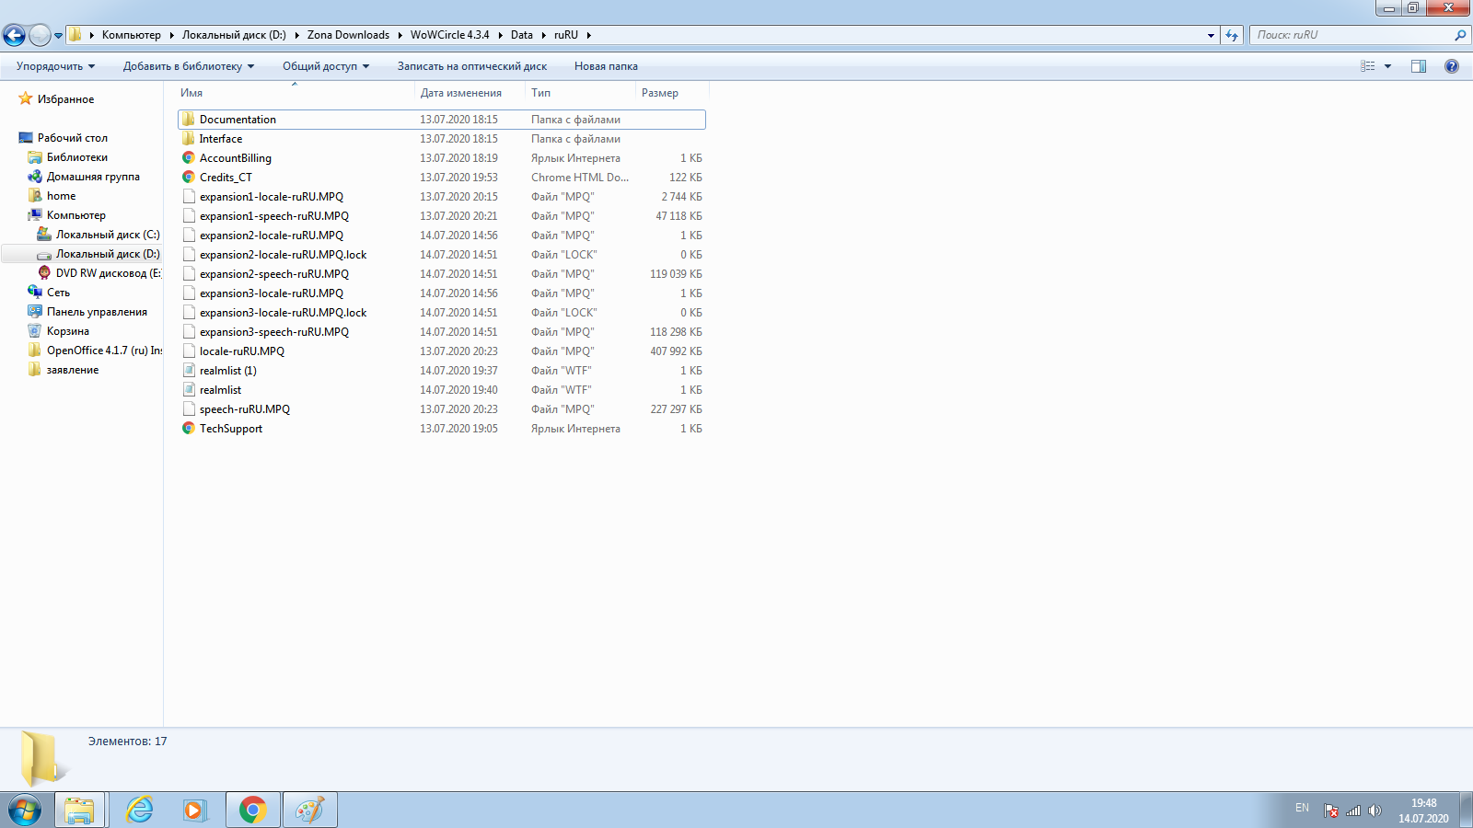Expand the address bar history dropdown

[x=1211, y=36]
